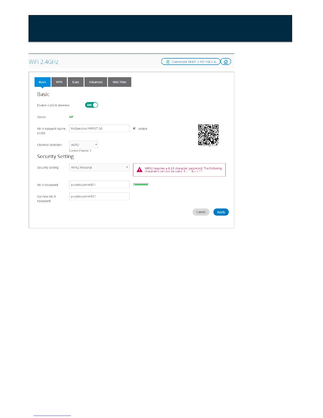Open the MAC Filter tab

click(x=120, y=82)
